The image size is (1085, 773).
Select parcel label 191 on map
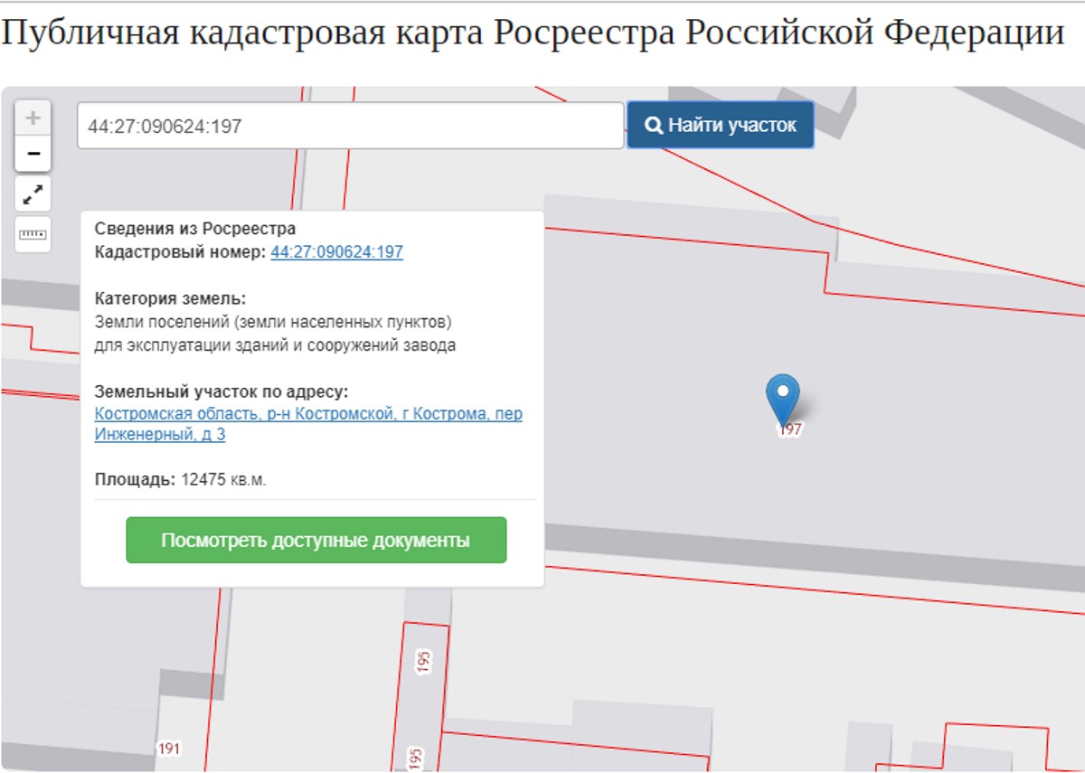tap(169, 749)
